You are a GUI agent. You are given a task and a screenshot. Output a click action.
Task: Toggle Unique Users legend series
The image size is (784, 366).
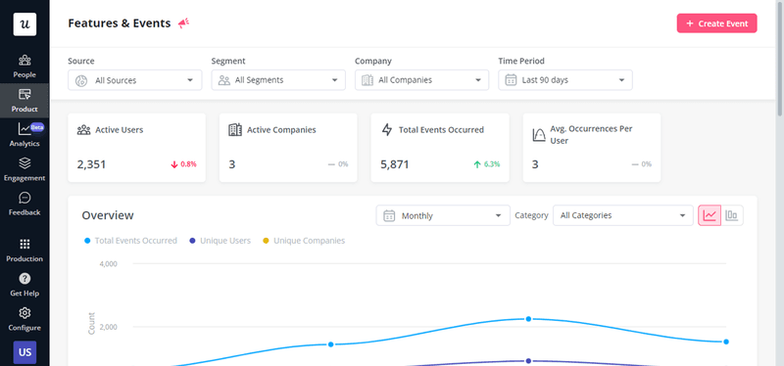[x=220, y=241]
